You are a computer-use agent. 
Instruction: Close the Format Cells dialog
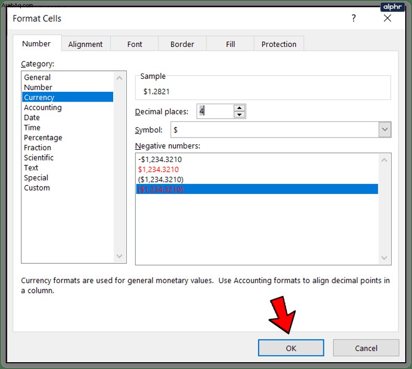(387, 18)
